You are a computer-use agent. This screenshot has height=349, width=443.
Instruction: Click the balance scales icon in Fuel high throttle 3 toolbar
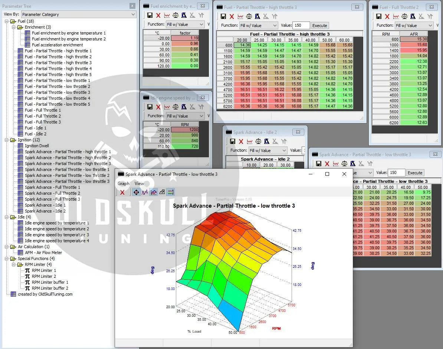(249, 16)
